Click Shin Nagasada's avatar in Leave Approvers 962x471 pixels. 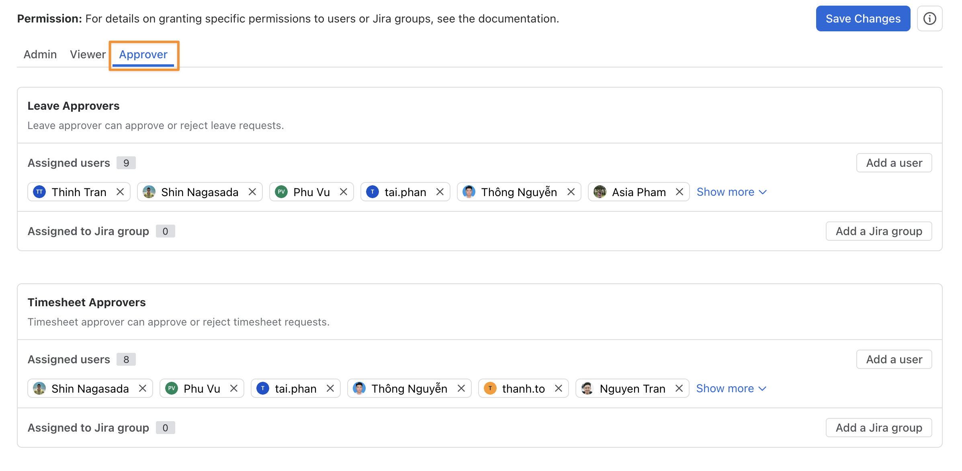tap(149, 192)
